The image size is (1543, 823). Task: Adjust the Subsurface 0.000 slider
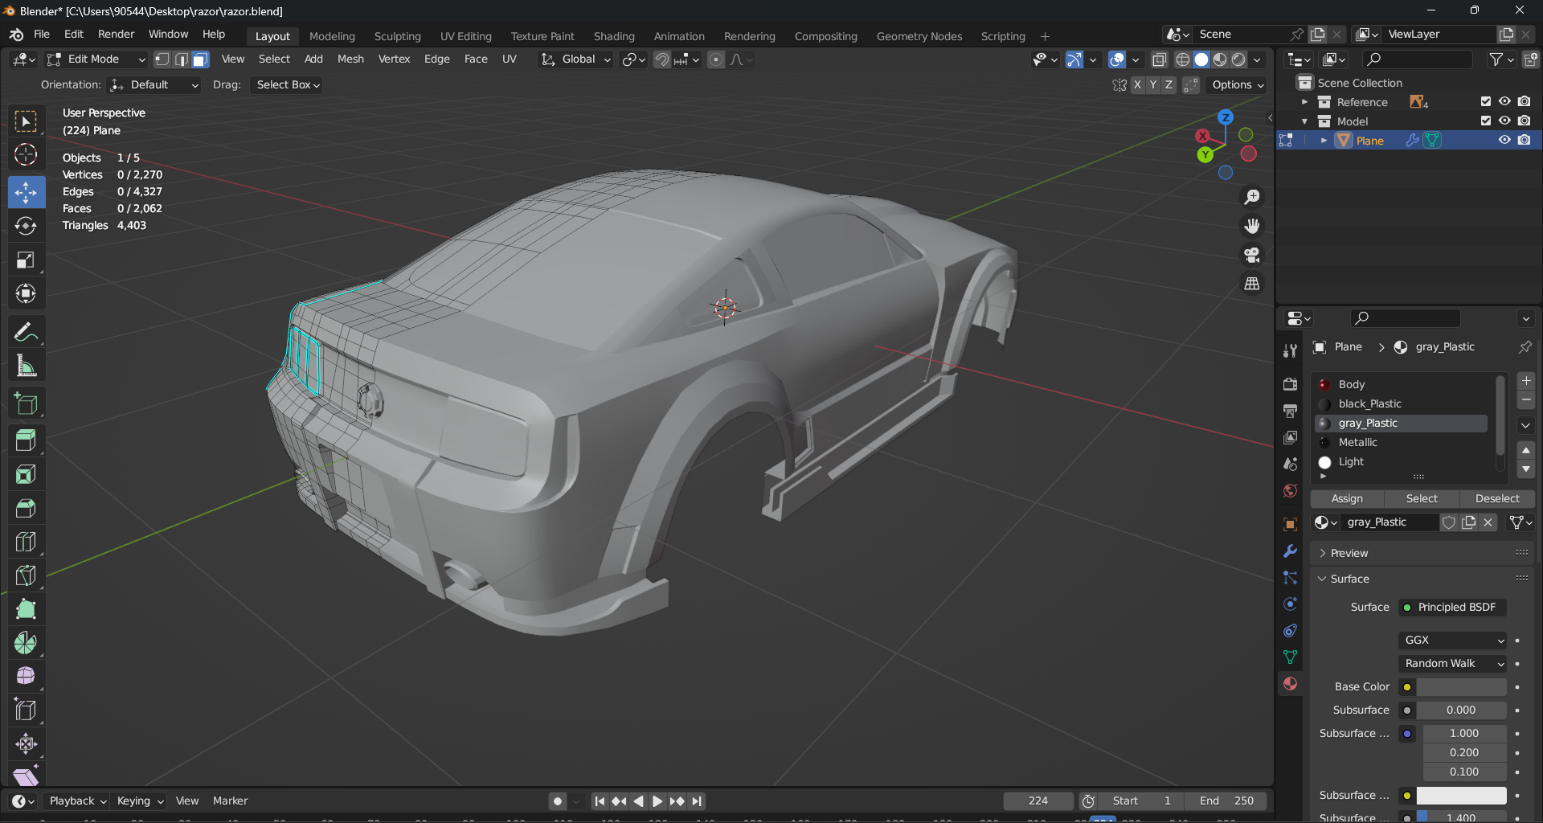pos(1461,710)
